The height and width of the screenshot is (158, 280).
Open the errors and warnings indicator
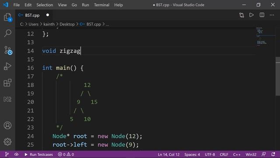click(66, 154)
